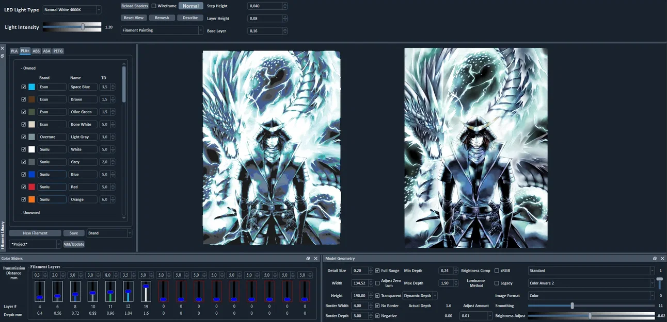Switch to the PLA tab
The width and height of the screenshot is (667, 322).
(x=14, y=51)
